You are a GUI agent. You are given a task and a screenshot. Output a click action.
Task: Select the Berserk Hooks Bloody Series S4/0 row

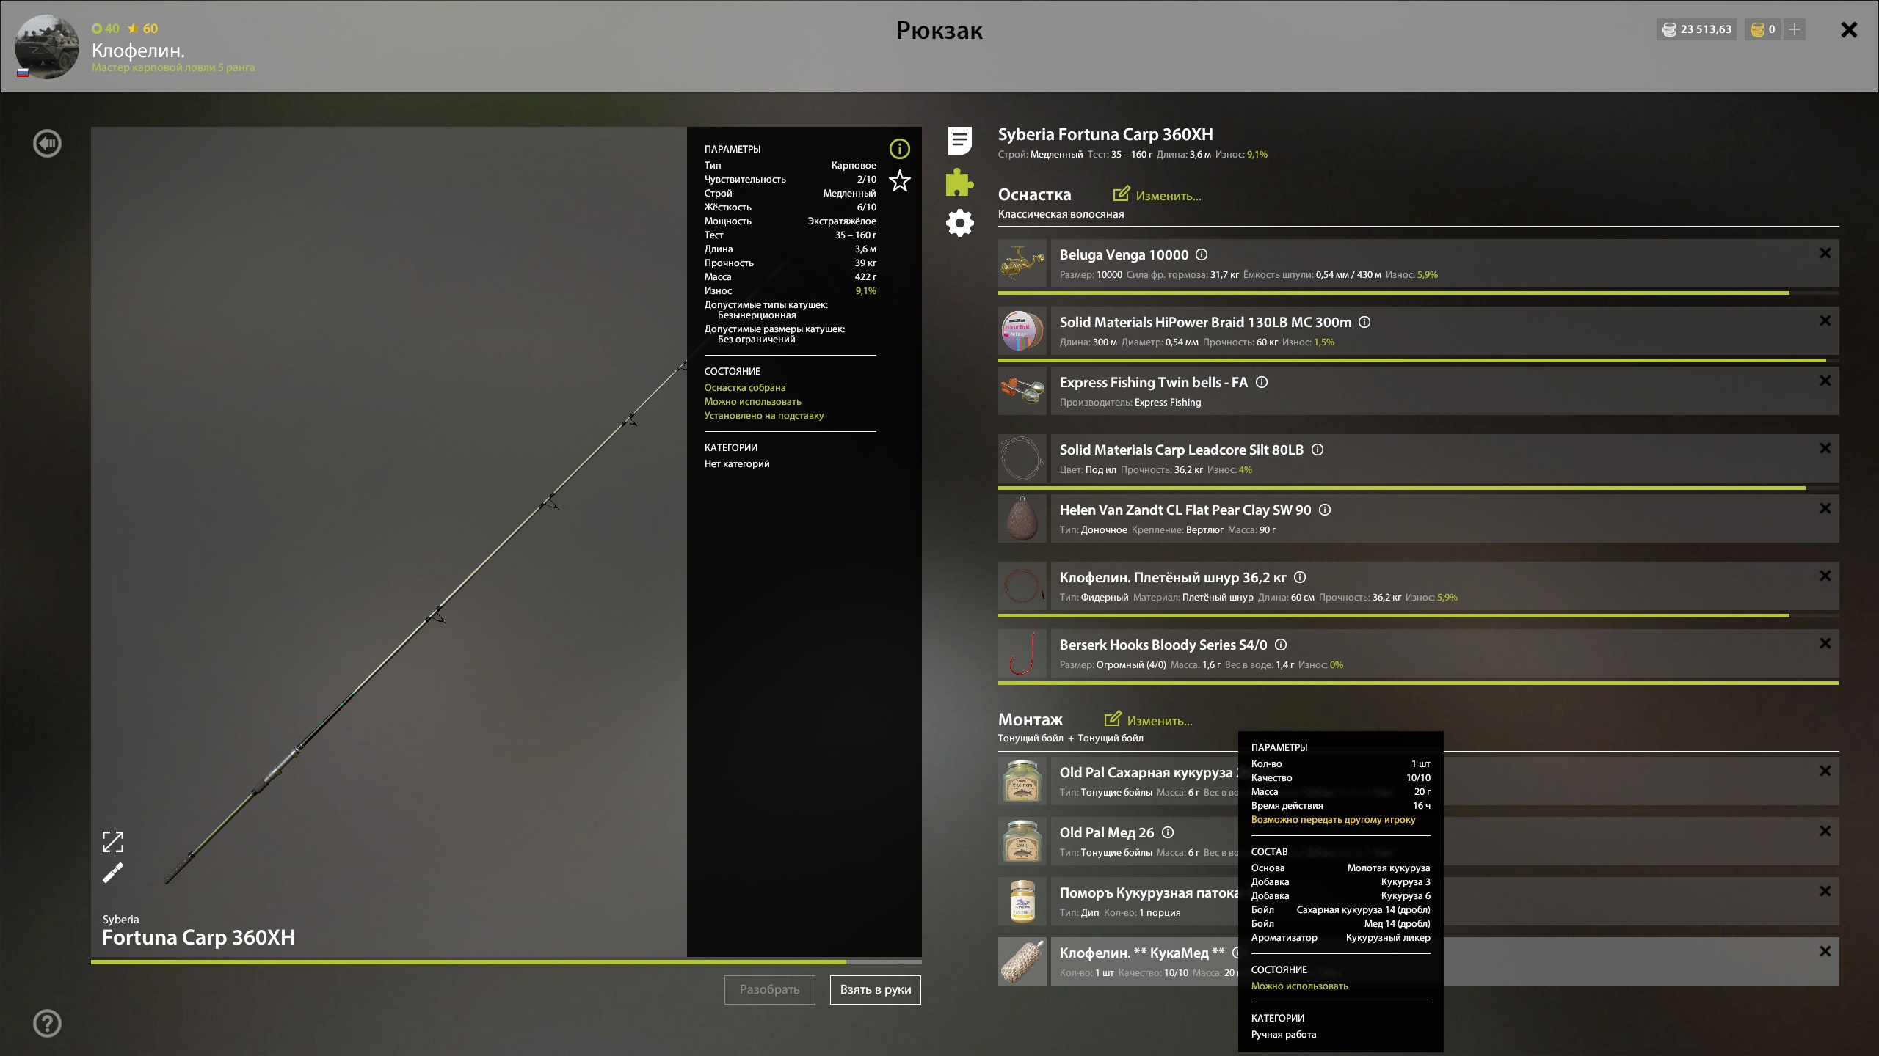pos(1444,653)
